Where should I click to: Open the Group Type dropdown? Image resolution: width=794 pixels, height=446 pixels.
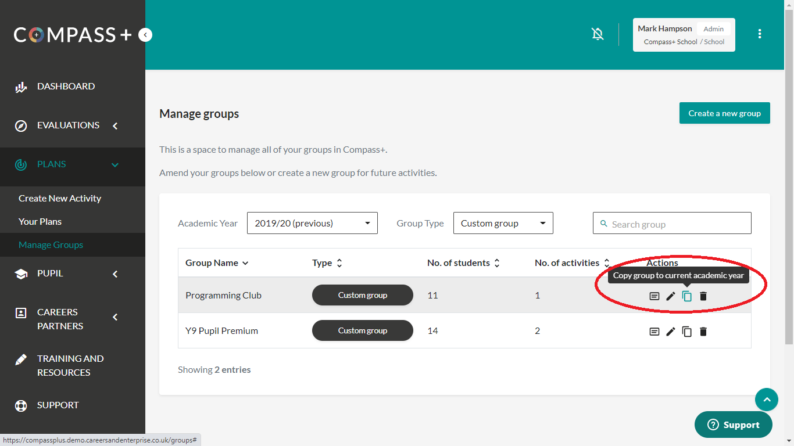click(503, 224)
